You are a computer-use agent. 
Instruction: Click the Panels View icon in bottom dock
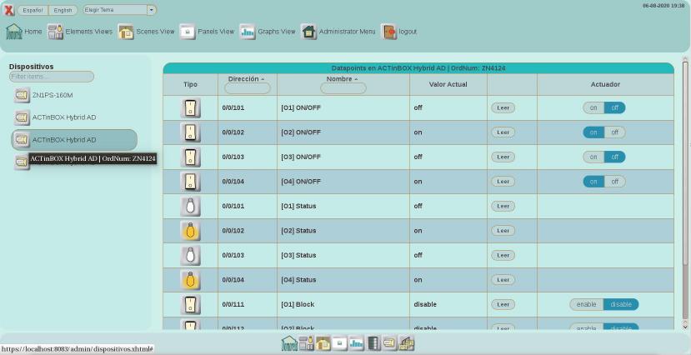(x=339, y=343)
